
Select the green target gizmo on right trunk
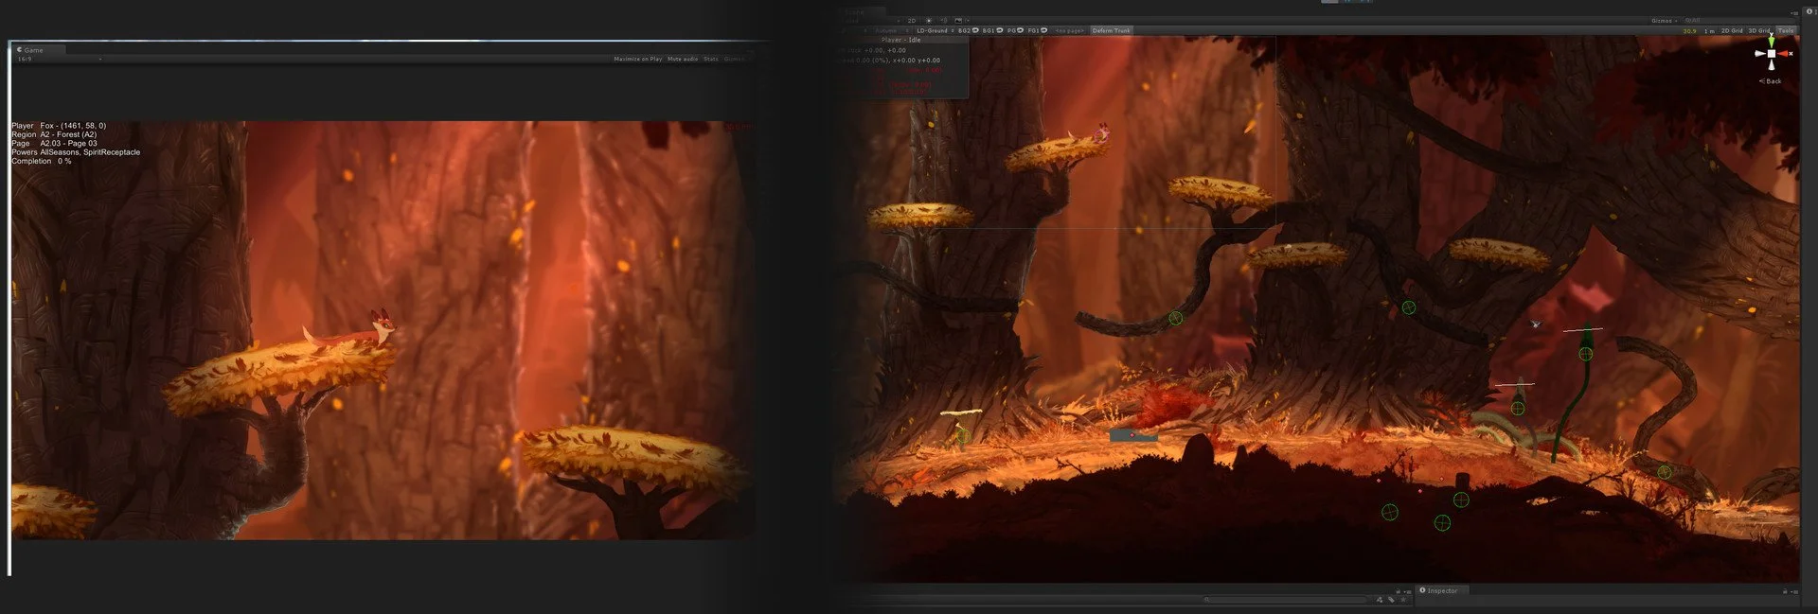coord(1408,307)
